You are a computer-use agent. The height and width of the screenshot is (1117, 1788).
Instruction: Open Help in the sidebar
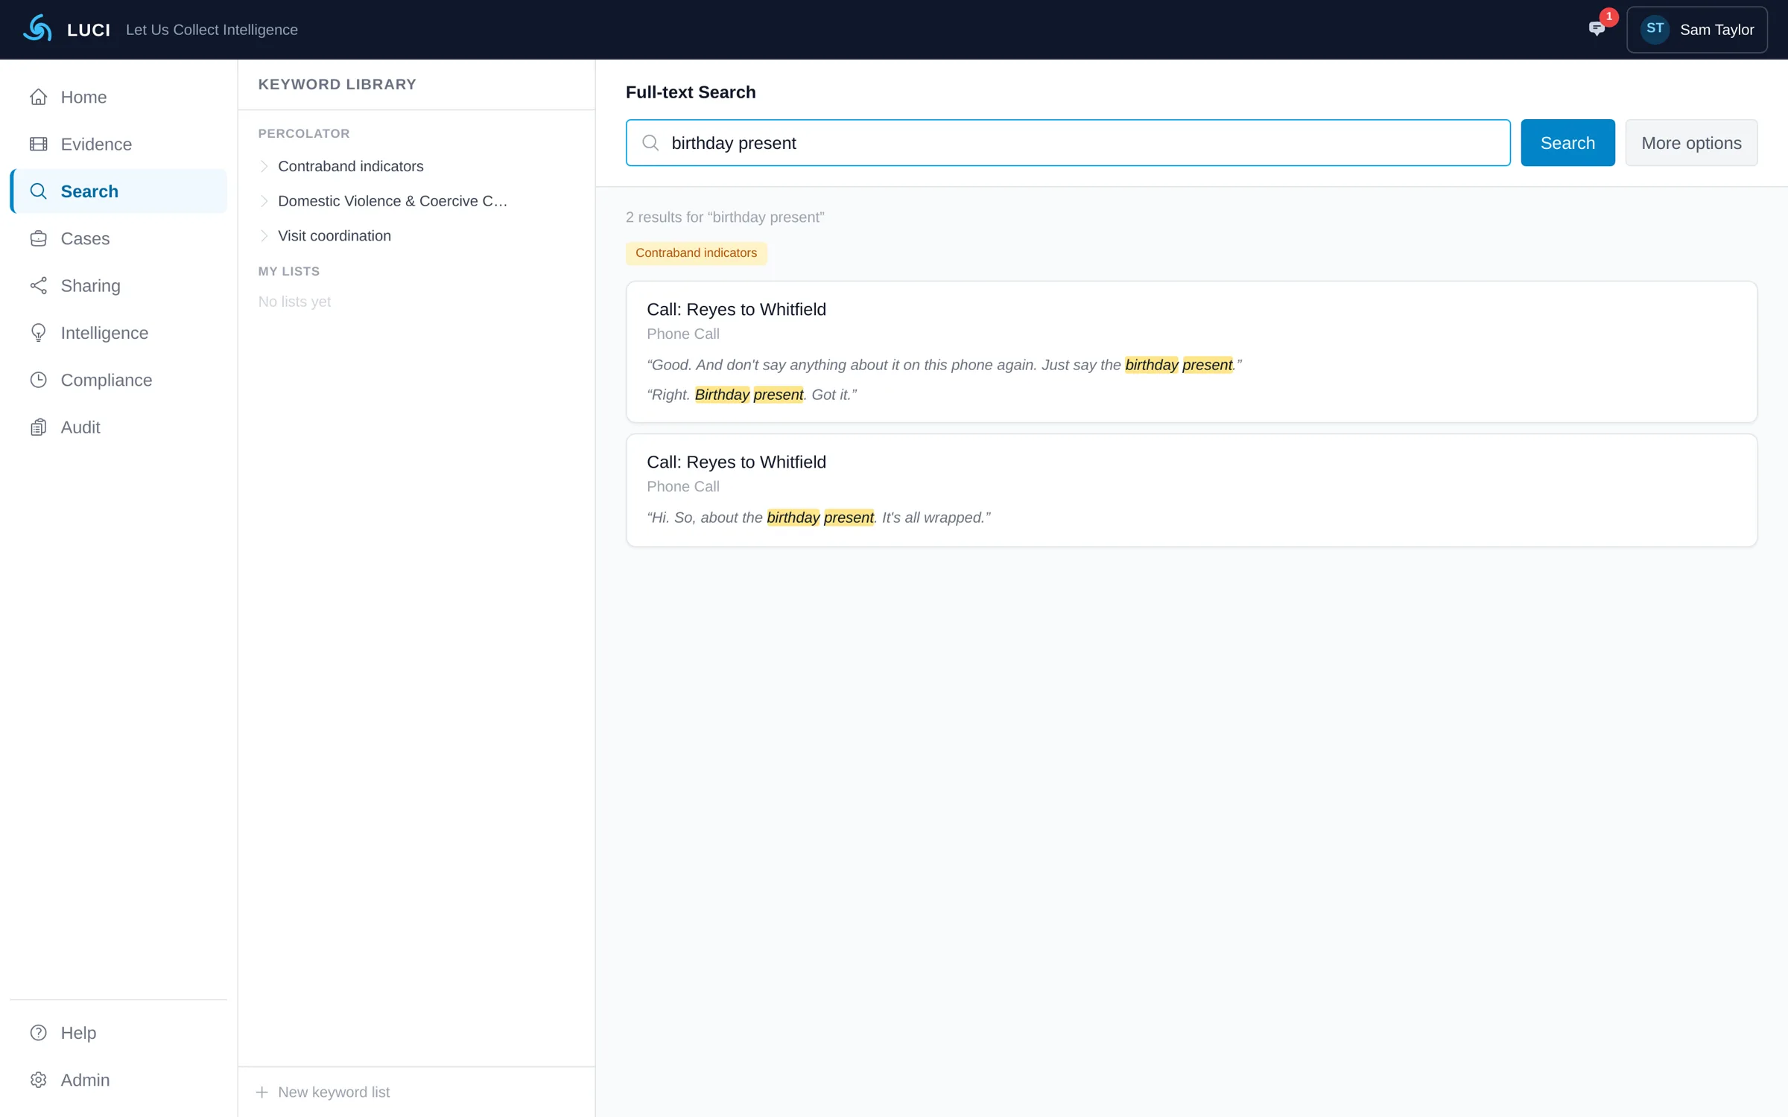click(118, 1033)
